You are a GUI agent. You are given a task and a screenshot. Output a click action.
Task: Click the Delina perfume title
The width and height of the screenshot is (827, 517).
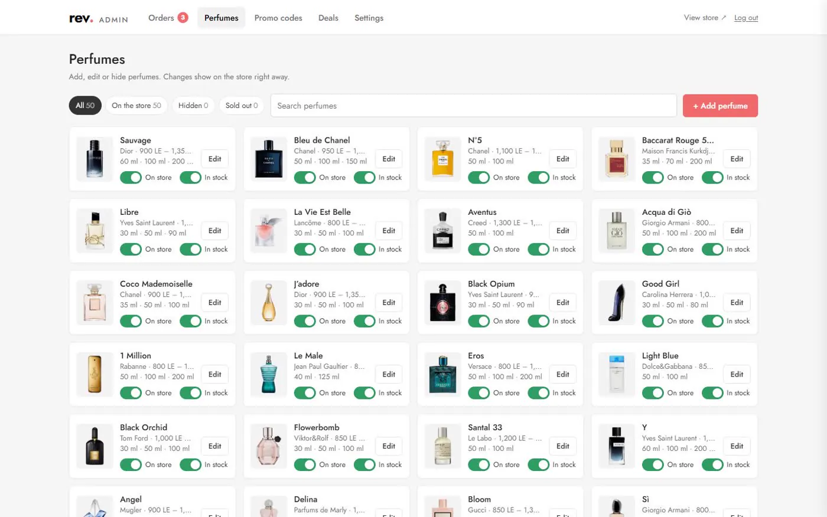[x=305, y=499]
